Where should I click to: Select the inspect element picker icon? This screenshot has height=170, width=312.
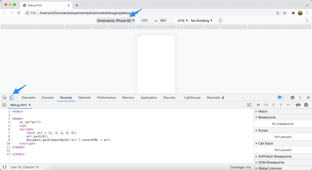click(4, 98)
